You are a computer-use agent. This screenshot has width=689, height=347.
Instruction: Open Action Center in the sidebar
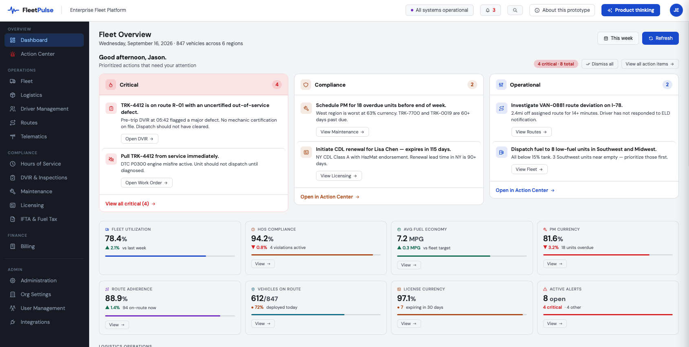44,54
